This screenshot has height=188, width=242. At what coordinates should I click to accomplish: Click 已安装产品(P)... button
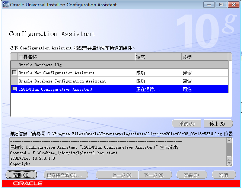66,175
